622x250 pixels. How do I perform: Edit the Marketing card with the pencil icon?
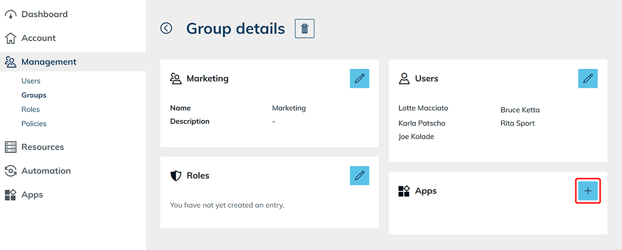pyautogui.click(x=359, y=79)
